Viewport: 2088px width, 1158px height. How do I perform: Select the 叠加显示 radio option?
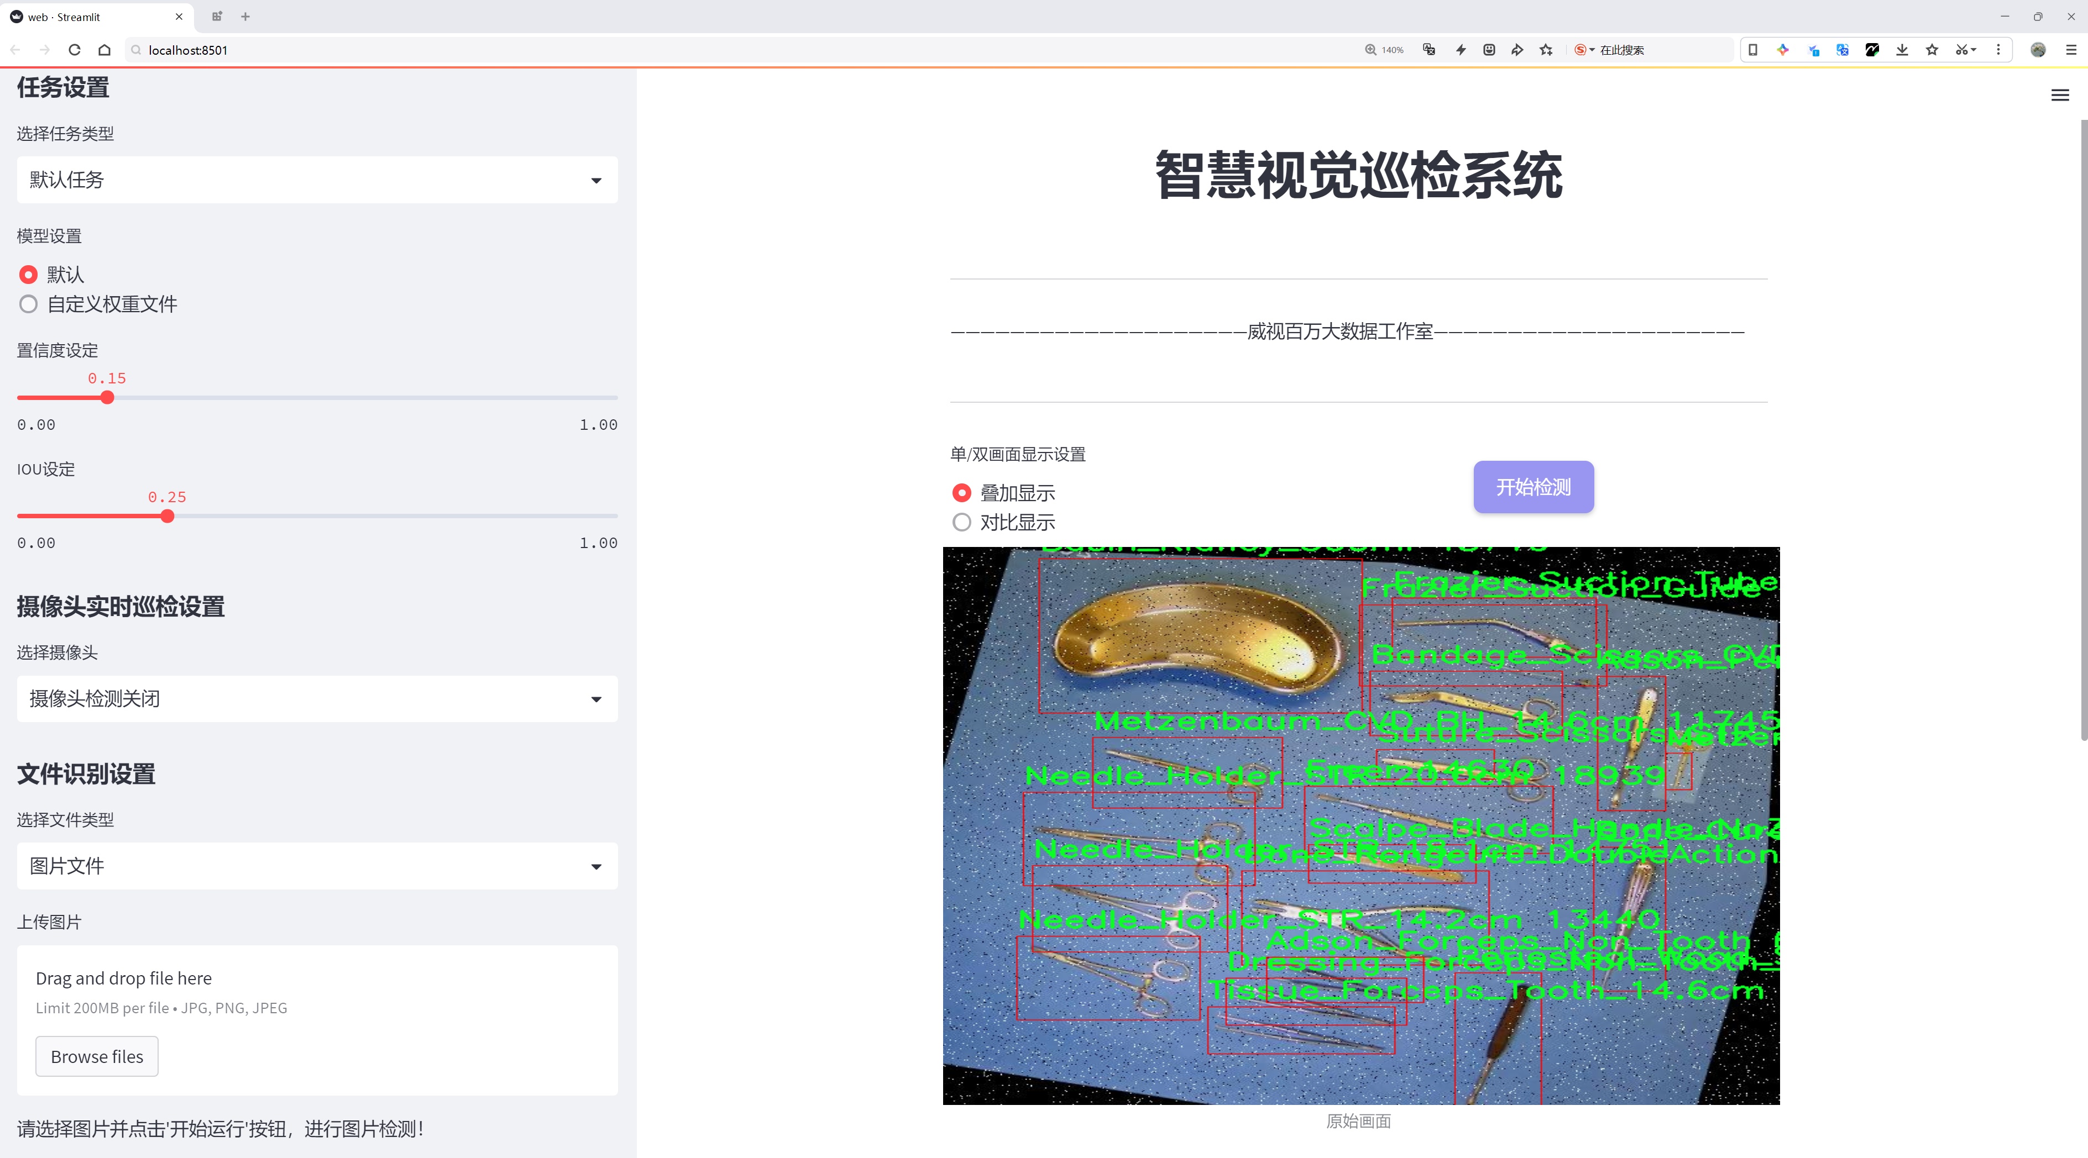click(x=961, y=493)
